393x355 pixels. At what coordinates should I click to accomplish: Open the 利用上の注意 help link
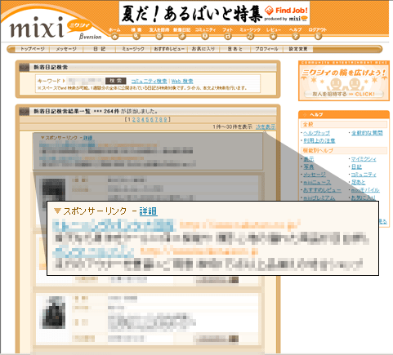(x=319, y=140)
